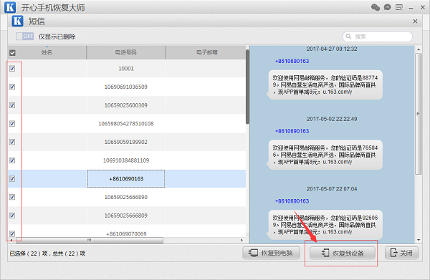Uncheck the checkbox for 106910384881109
This screenshot has height=280, width=430.
click(x=12, y=160)
